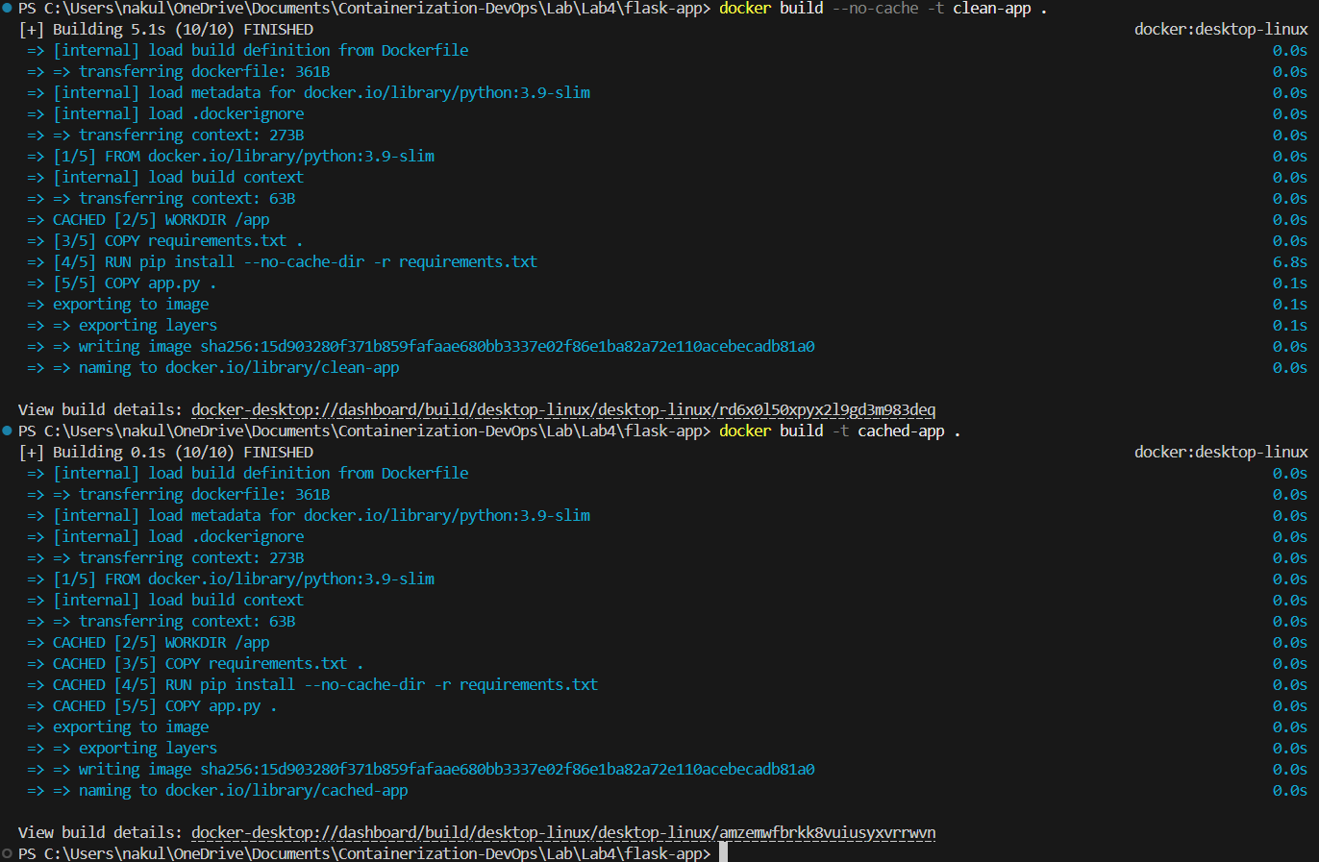Click the blue dot beside the cached-app build command
Image resolution: width=1319 pixels, height=862 pixels.
tap(7, 430)
